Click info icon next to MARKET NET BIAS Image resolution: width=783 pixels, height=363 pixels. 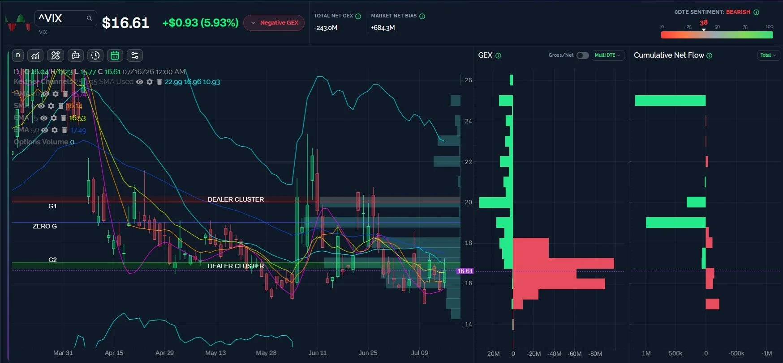[422, 16]
